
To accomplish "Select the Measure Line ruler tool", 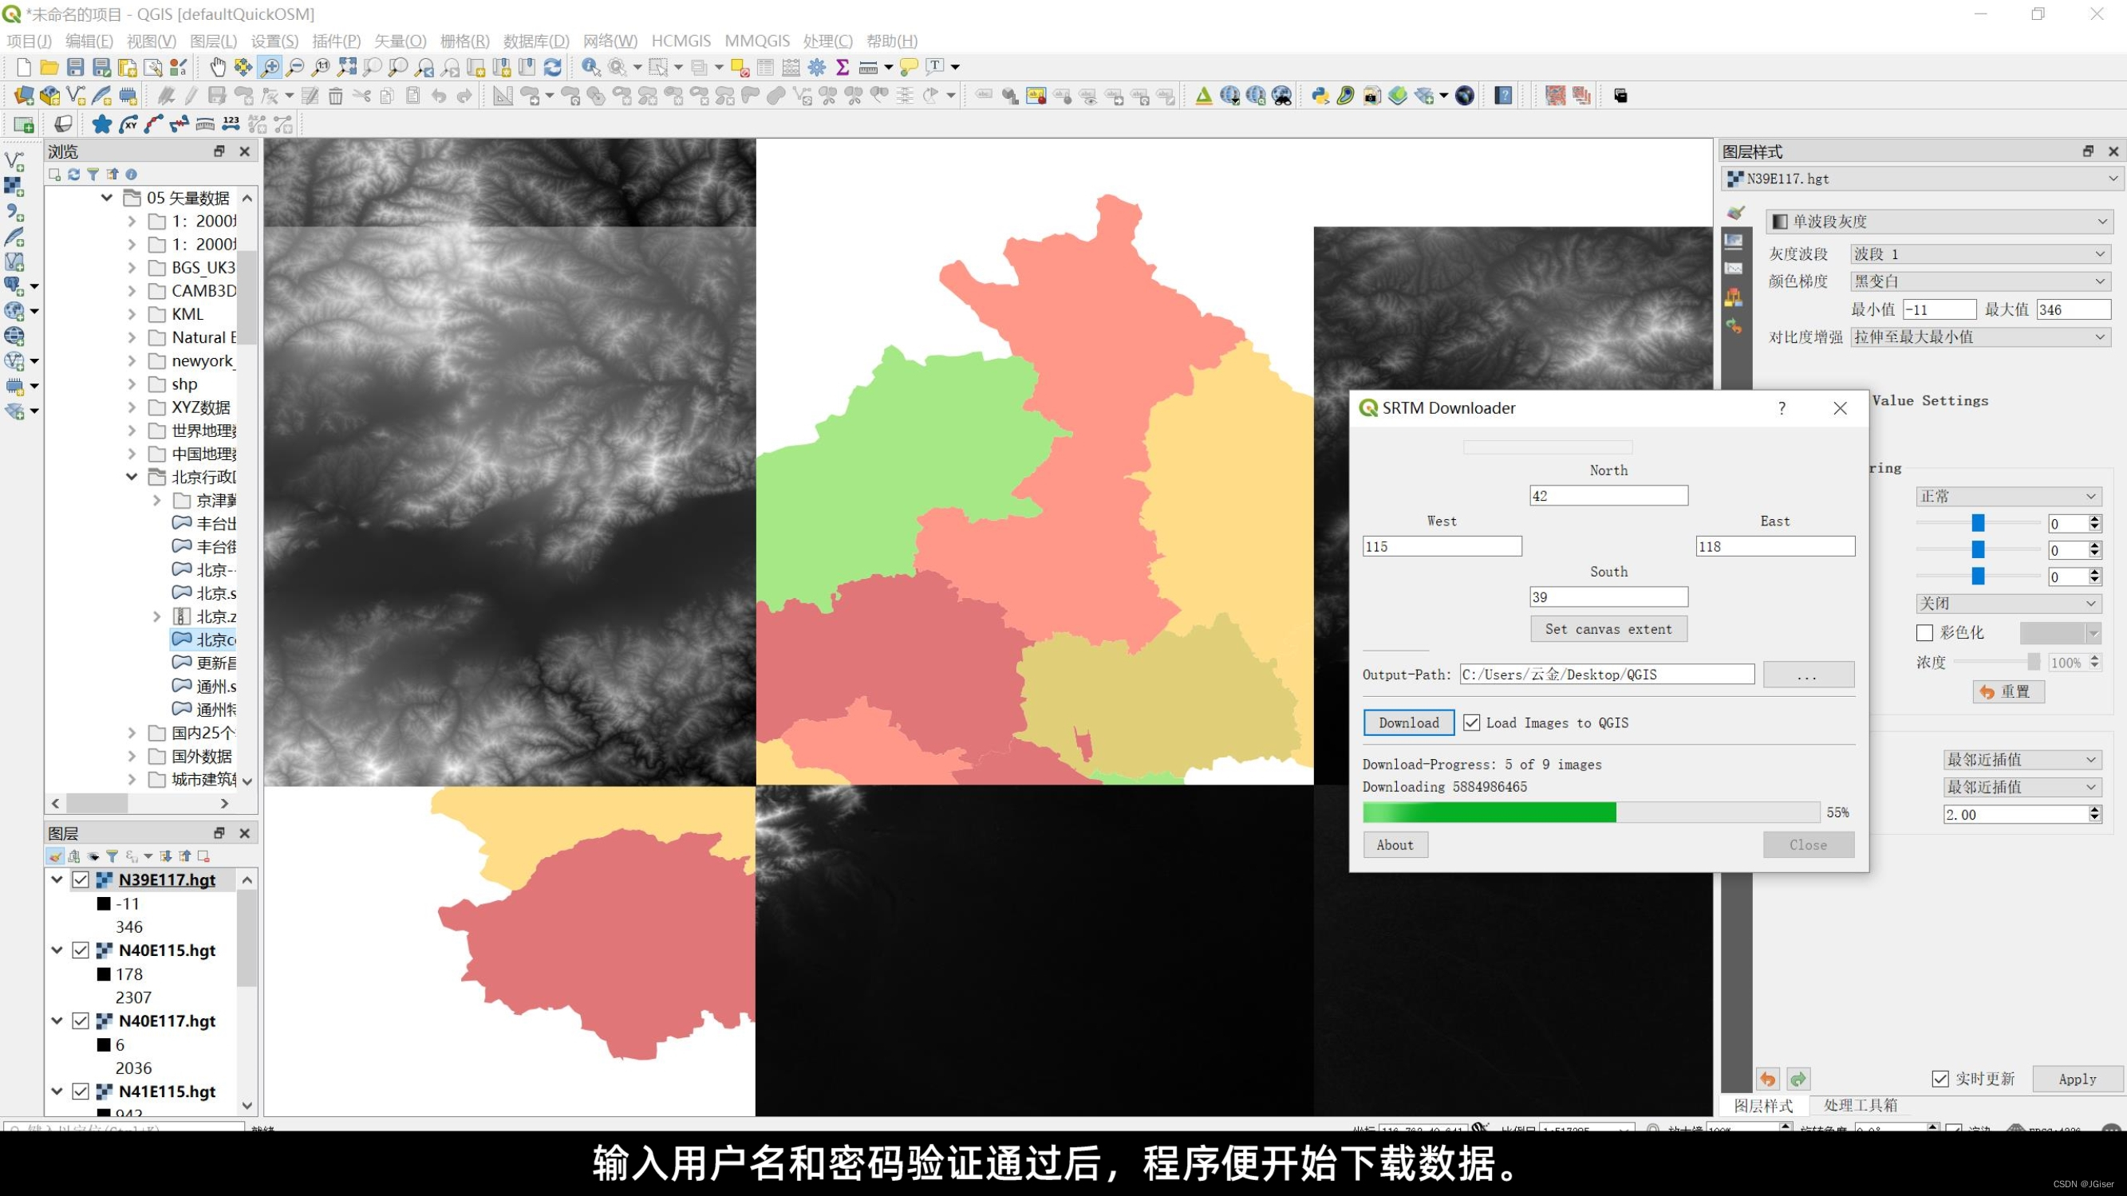I will tap(868, 67).
